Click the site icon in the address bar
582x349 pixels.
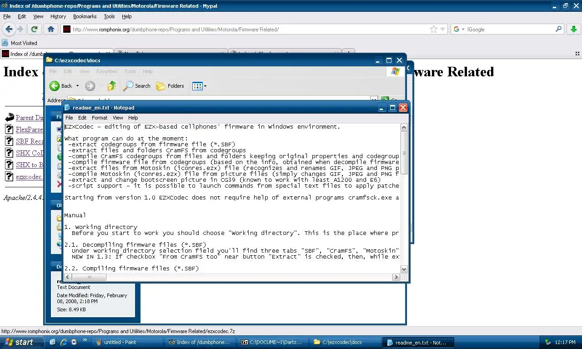click(x=67, y=29)
